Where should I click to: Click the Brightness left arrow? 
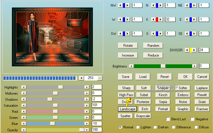click(x=131, y=66)
